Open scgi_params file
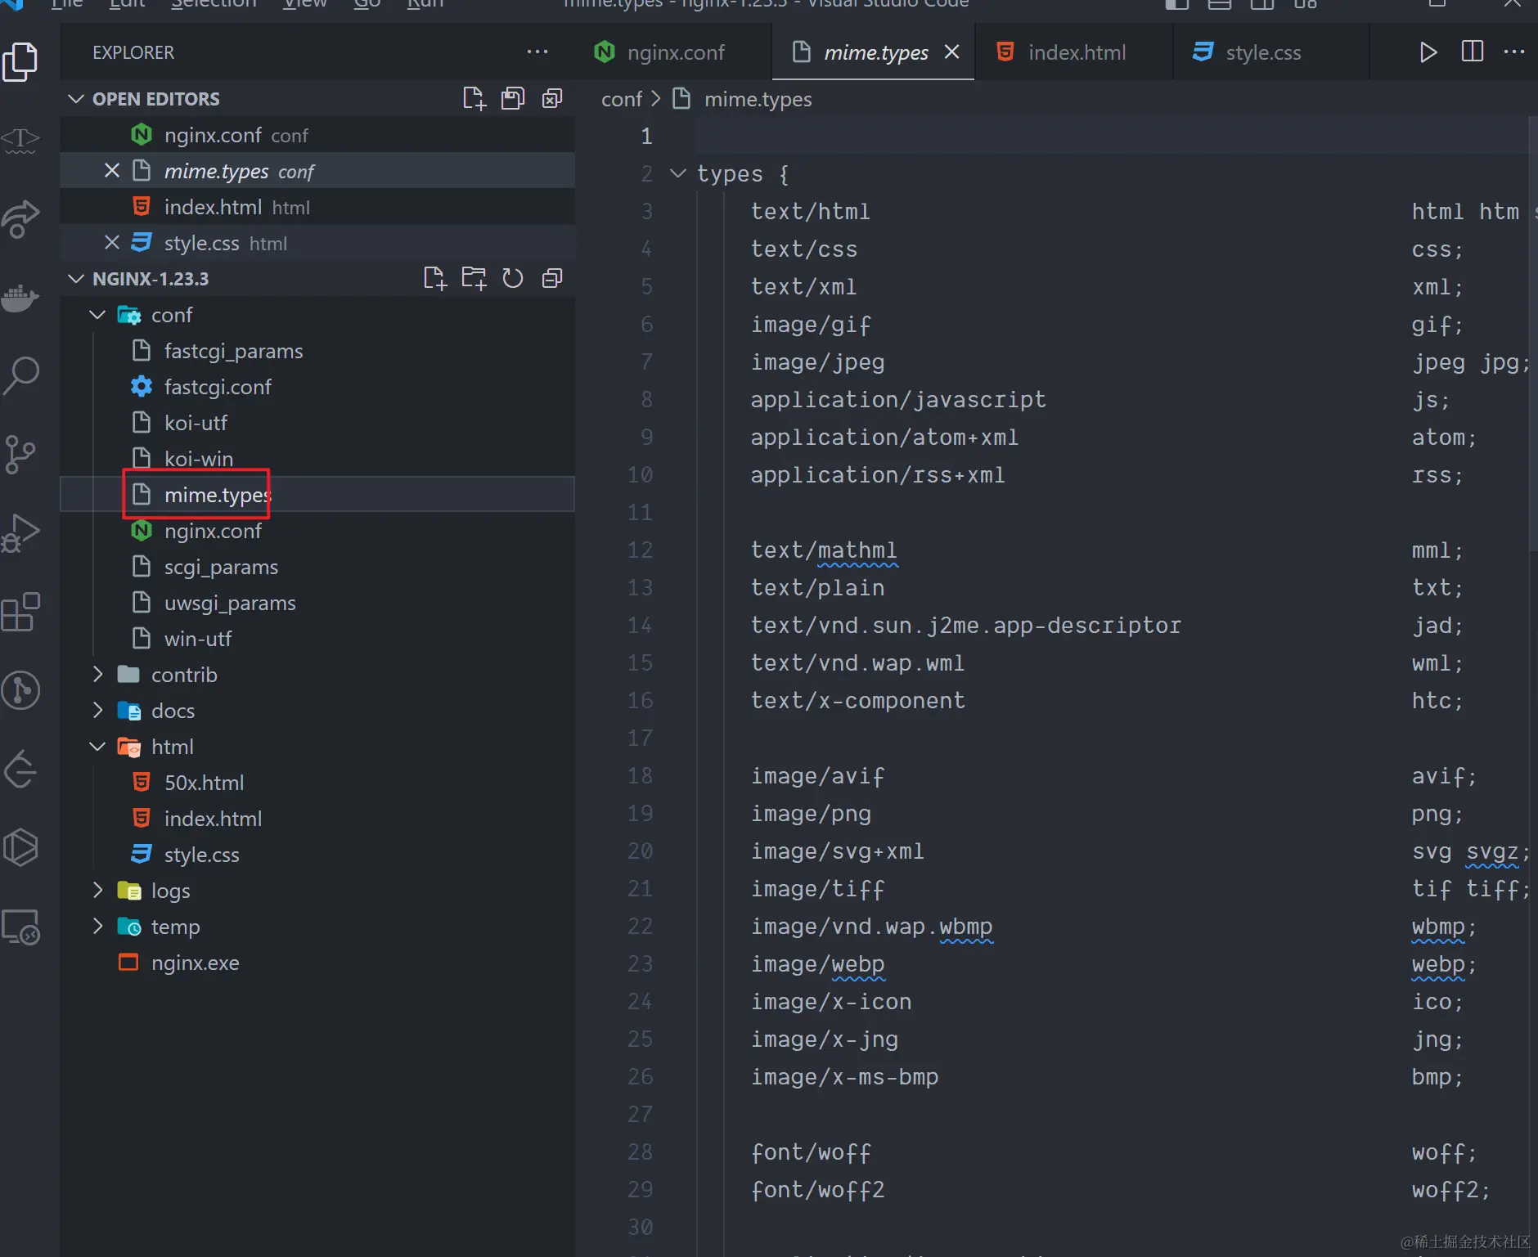This screenshot has height=1257, width=1538. click(317, 566)
